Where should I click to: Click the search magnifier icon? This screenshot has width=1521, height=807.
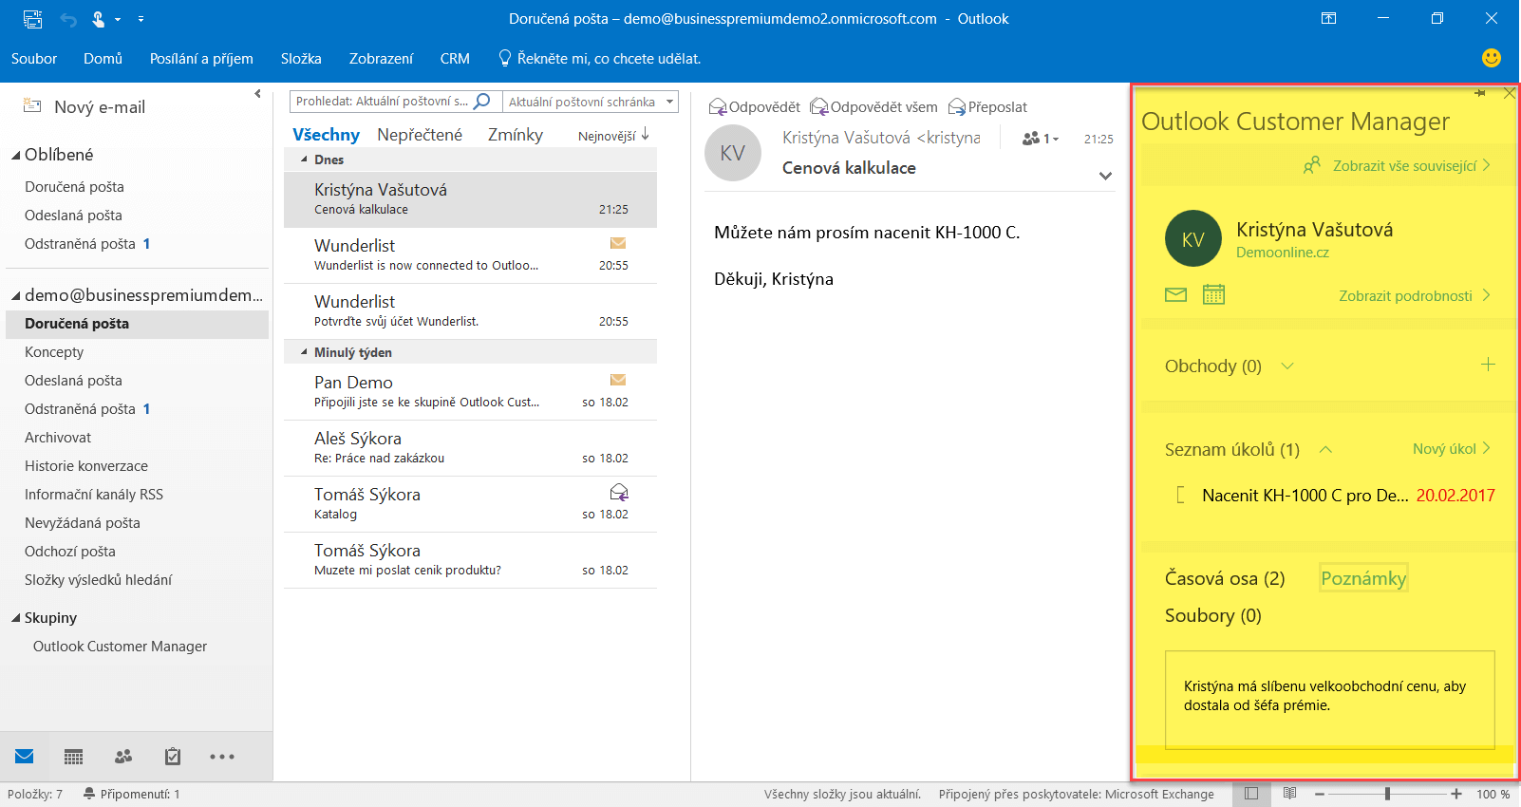(x=482, y=101)
